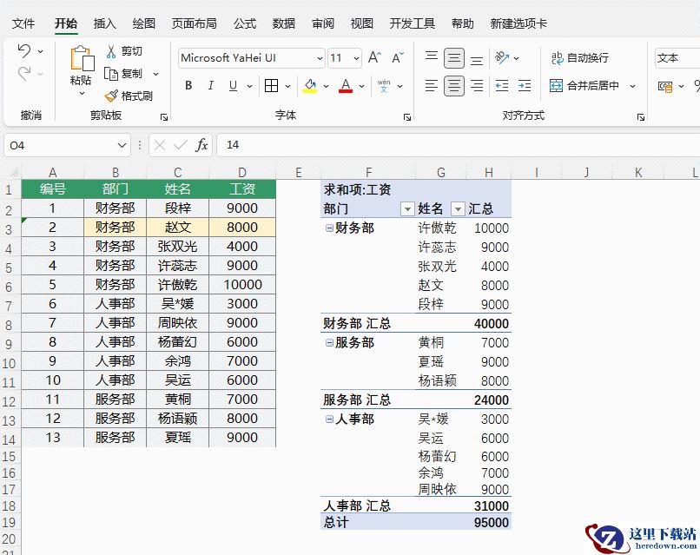Toggle Italic formatting
The image size is (700, 555).
point(211,85)
